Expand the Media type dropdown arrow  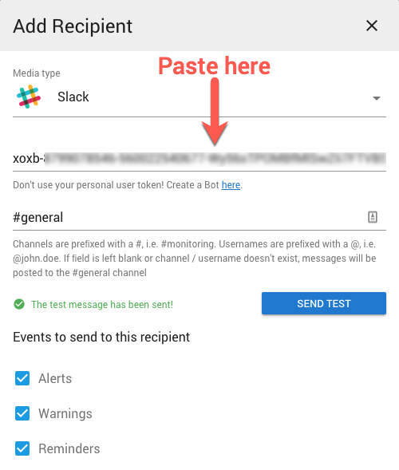[377, 98]
